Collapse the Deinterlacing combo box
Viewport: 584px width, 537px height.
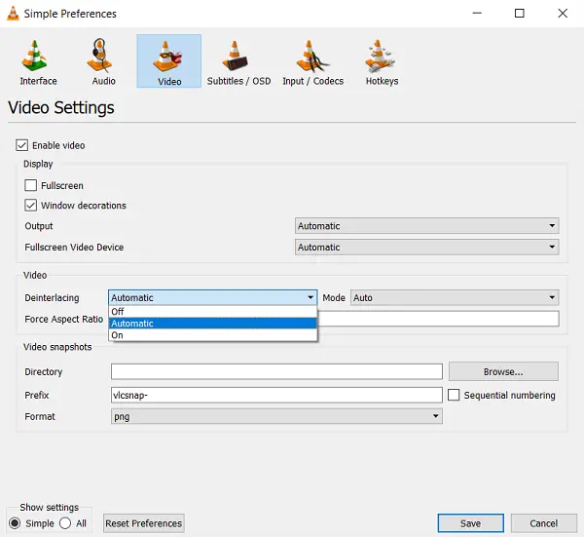coord(212,297)
